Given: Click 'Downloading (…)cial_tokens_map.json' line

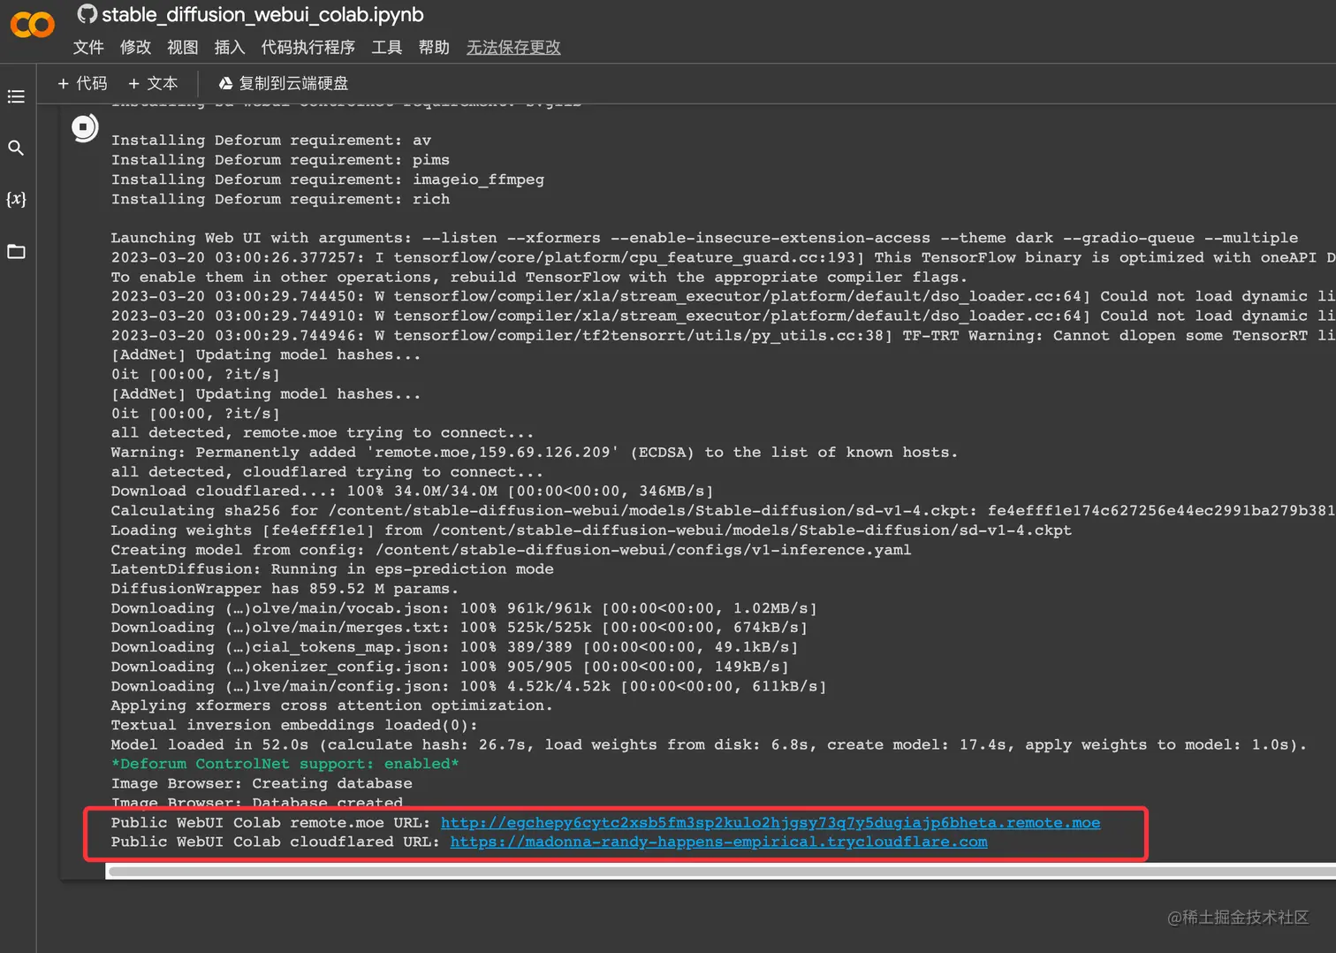Looking at the screenshot, I should [454, 647].
